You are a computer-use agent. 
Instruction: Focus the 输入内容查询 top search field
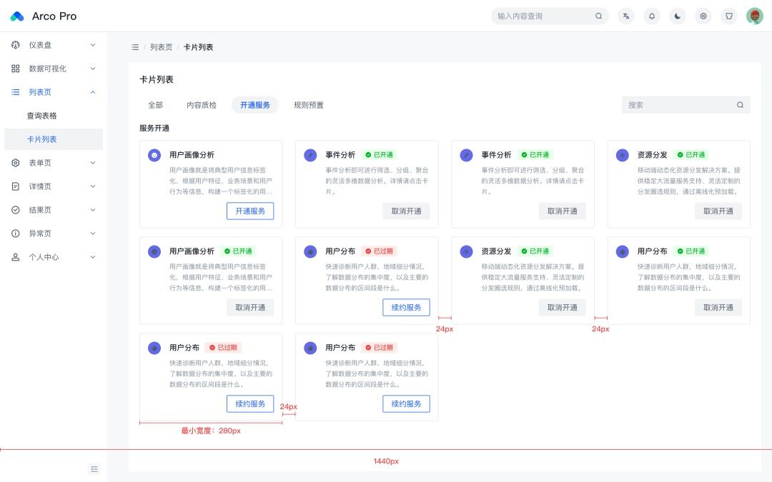[550, 16]
